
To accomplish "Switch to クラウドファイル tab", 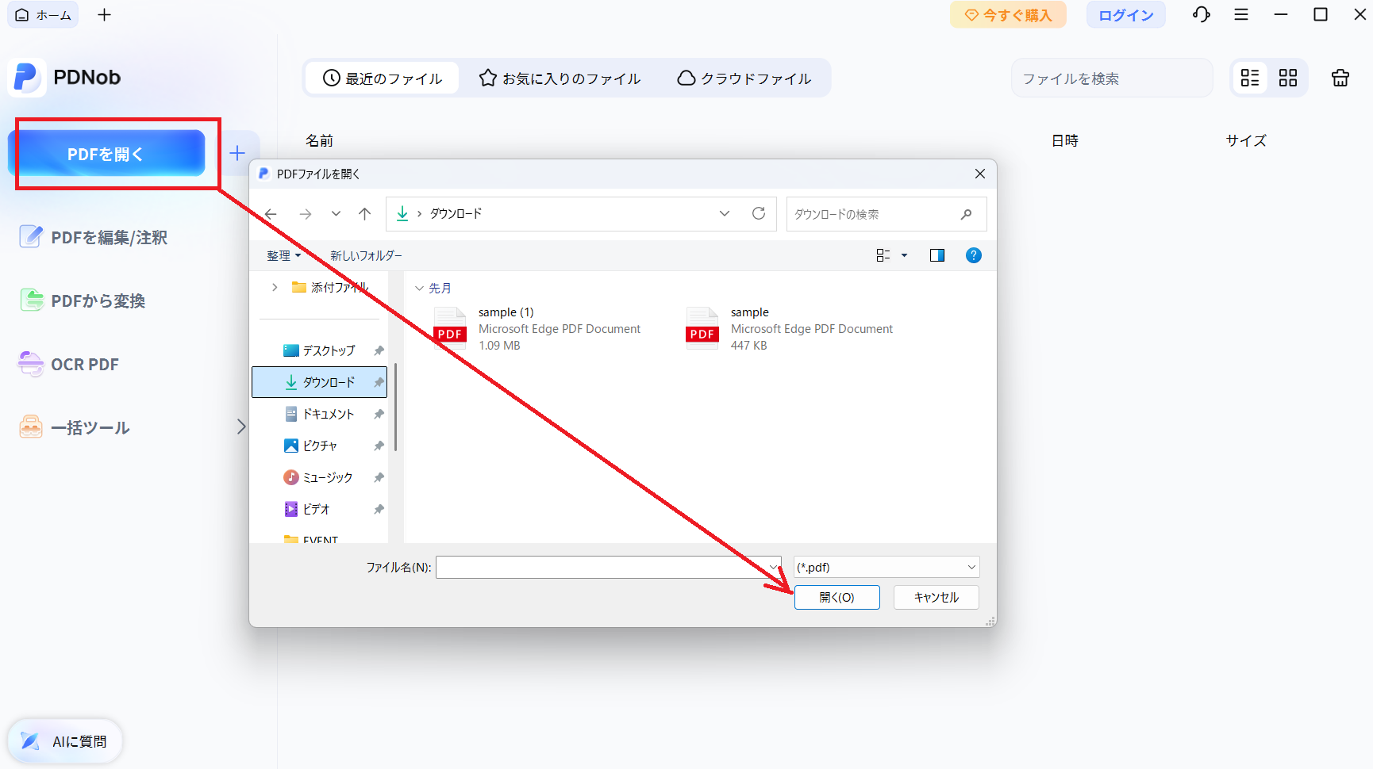I will tap(744, 78).
